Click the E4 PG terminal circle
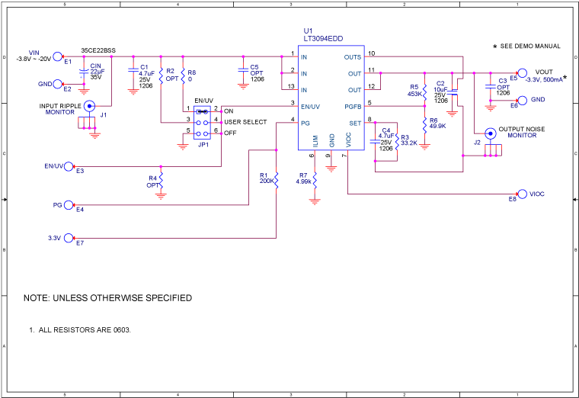The image size is (579, 398). coord(69,205)
